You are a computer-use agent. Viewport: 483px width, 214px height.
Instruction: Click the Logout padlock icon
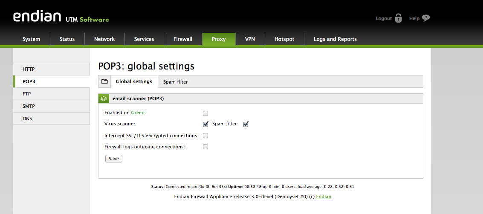398,18
